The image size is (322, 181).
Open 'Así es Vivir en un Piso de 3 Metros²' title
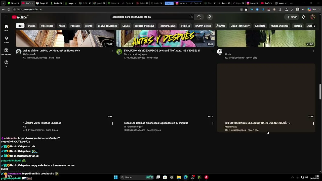52,51
